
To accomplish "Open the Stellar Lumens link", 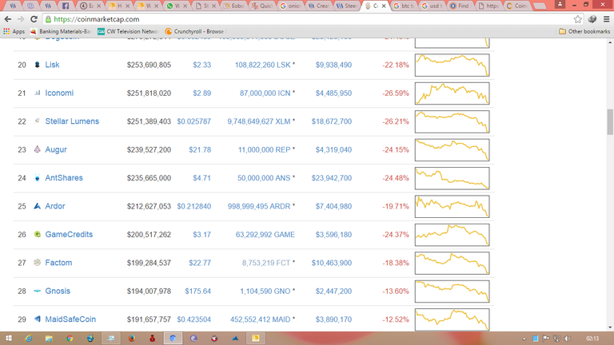I will tap(72, 121).
